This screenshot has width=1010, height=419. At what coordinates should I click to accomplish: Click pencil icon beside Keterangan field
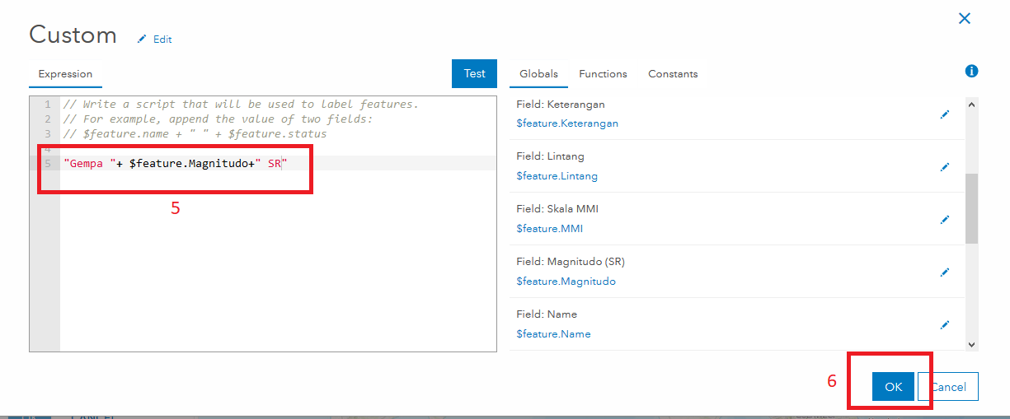pyautogui.click(x=945, y=114)
